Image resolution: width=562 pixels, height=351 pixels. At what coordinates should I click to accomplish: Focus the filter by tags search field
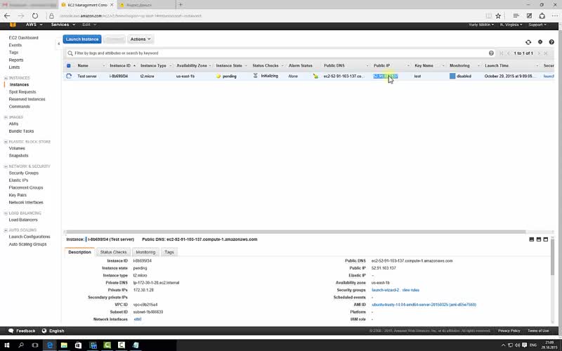[280, 53]
